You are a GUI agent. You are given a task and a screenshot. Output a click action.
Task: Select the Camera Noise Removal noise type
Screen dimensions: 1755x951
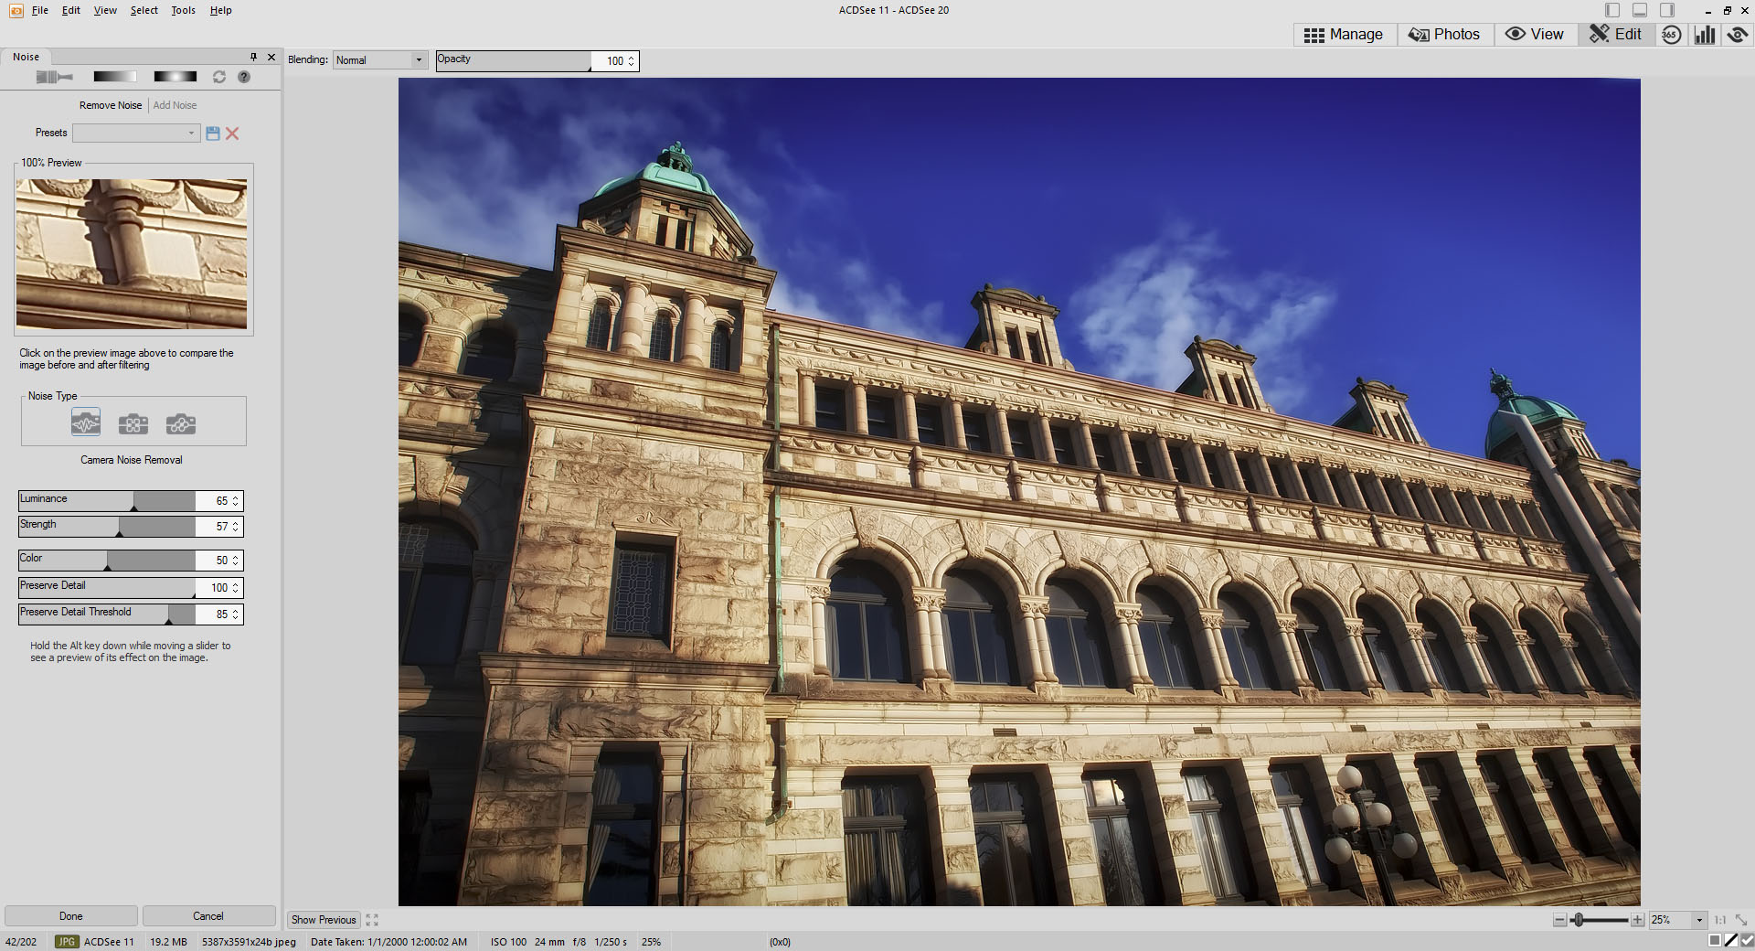[86, 423]
